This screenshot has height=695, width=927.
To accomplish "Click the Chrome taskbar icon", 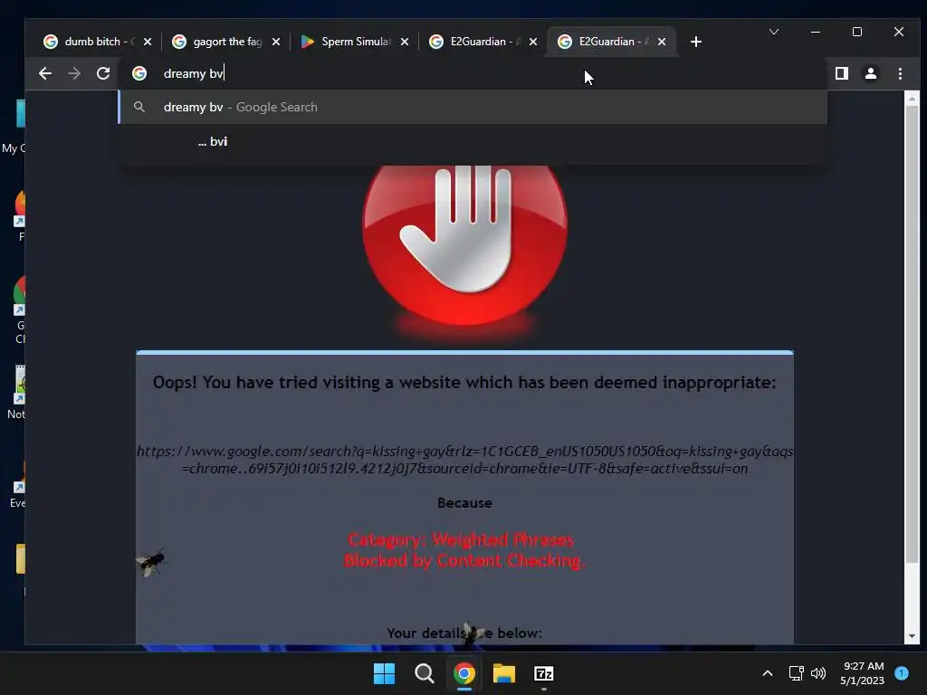I will (x=464, y=673).
